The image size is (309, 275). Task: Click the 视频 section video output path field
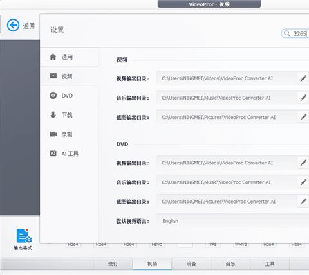click(227, 78)
